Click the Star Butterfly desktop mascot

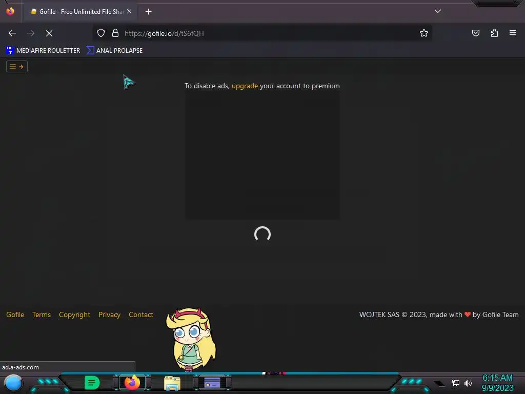pos(191,339)
